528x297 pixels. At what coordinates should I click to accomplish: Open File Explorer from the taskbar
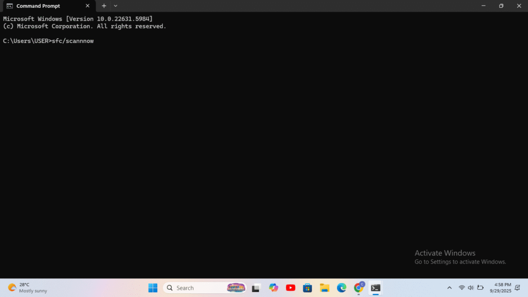[x=324, y=288]
